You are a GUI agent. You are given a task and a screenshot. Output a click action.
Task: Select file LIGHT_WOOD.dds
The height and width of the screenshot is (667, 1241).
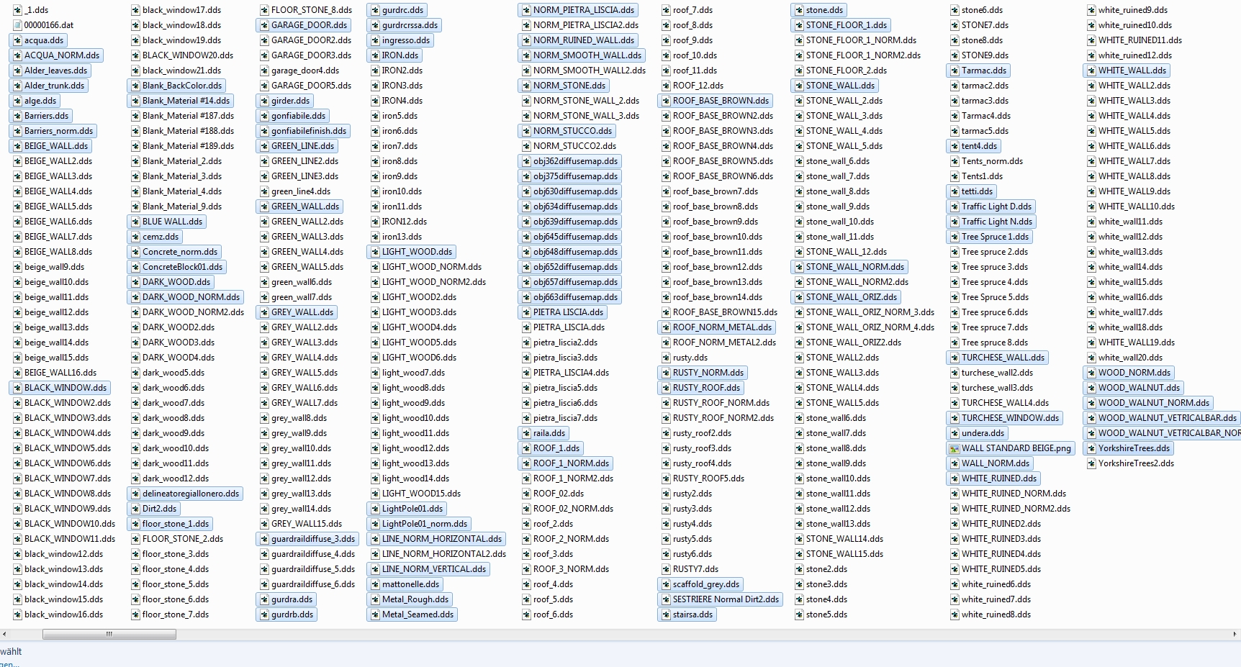tap(411, 252)
